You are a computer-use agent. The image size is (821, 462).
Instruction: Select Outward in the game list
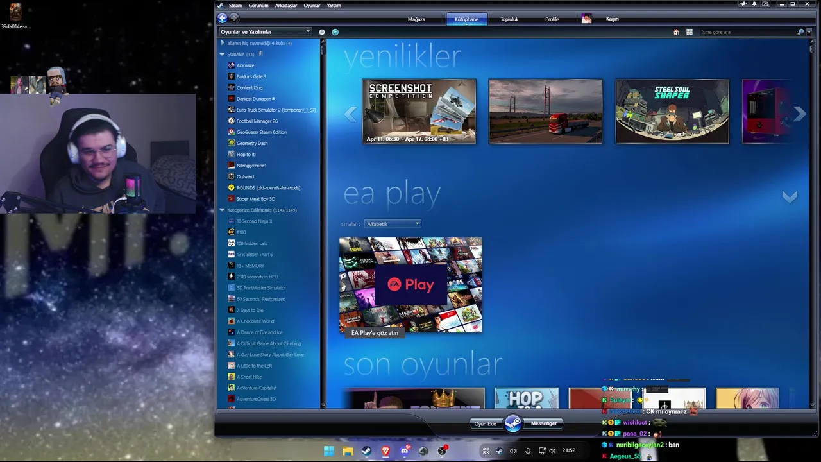[245, 176]
